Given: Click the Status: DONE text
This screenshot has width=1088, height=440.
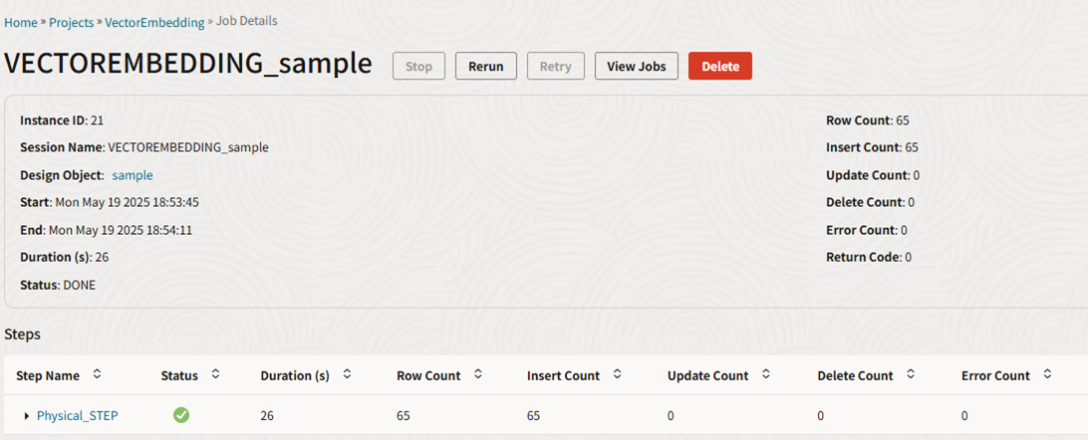Looking at the screenshot, I should [58, 285].
